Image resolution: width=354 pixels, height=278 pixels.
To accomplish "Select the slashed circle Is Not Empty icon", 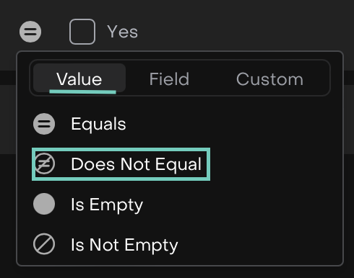I will (x=44, y=244).
